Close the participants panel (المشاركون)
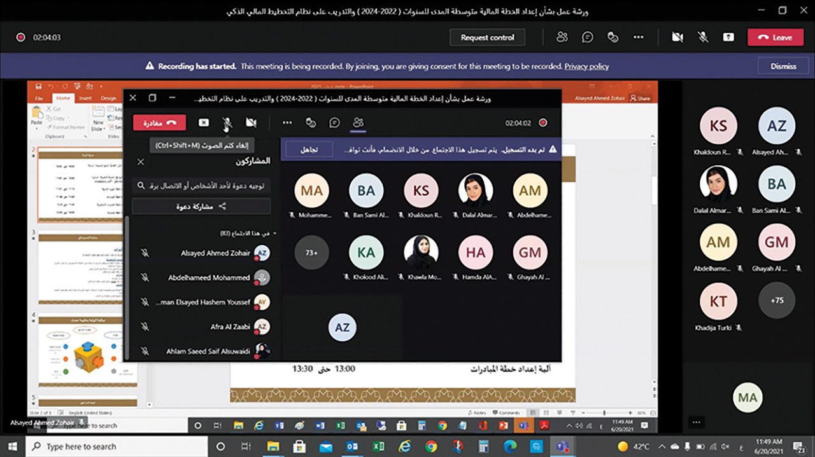The height and width of the screenshot is (457, 815). [x=141, y=162]
